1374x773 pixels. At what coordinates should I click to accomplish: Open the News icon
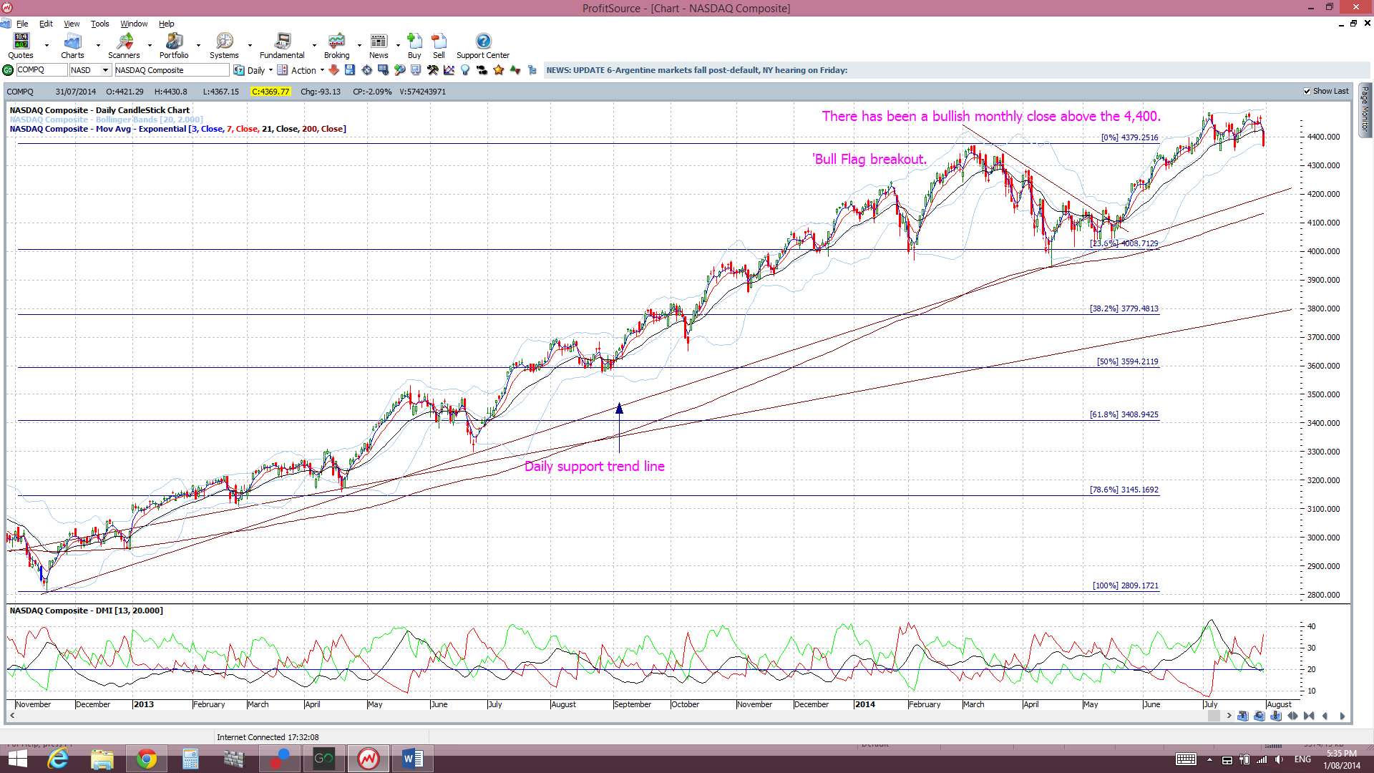pyautogui.click(x=379, y=46)
